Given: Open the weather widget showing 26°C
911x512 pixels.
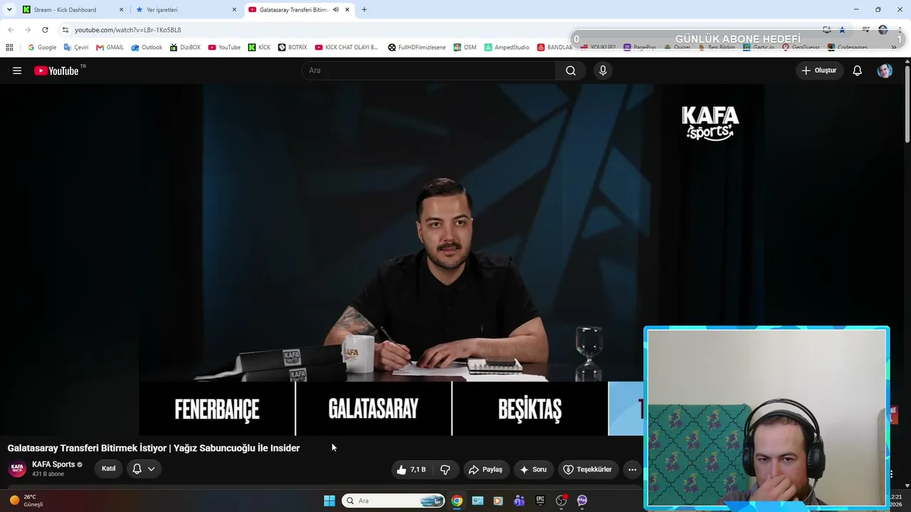Looking at the screenshot, I should pyautogui.click(x=27, y=501).
